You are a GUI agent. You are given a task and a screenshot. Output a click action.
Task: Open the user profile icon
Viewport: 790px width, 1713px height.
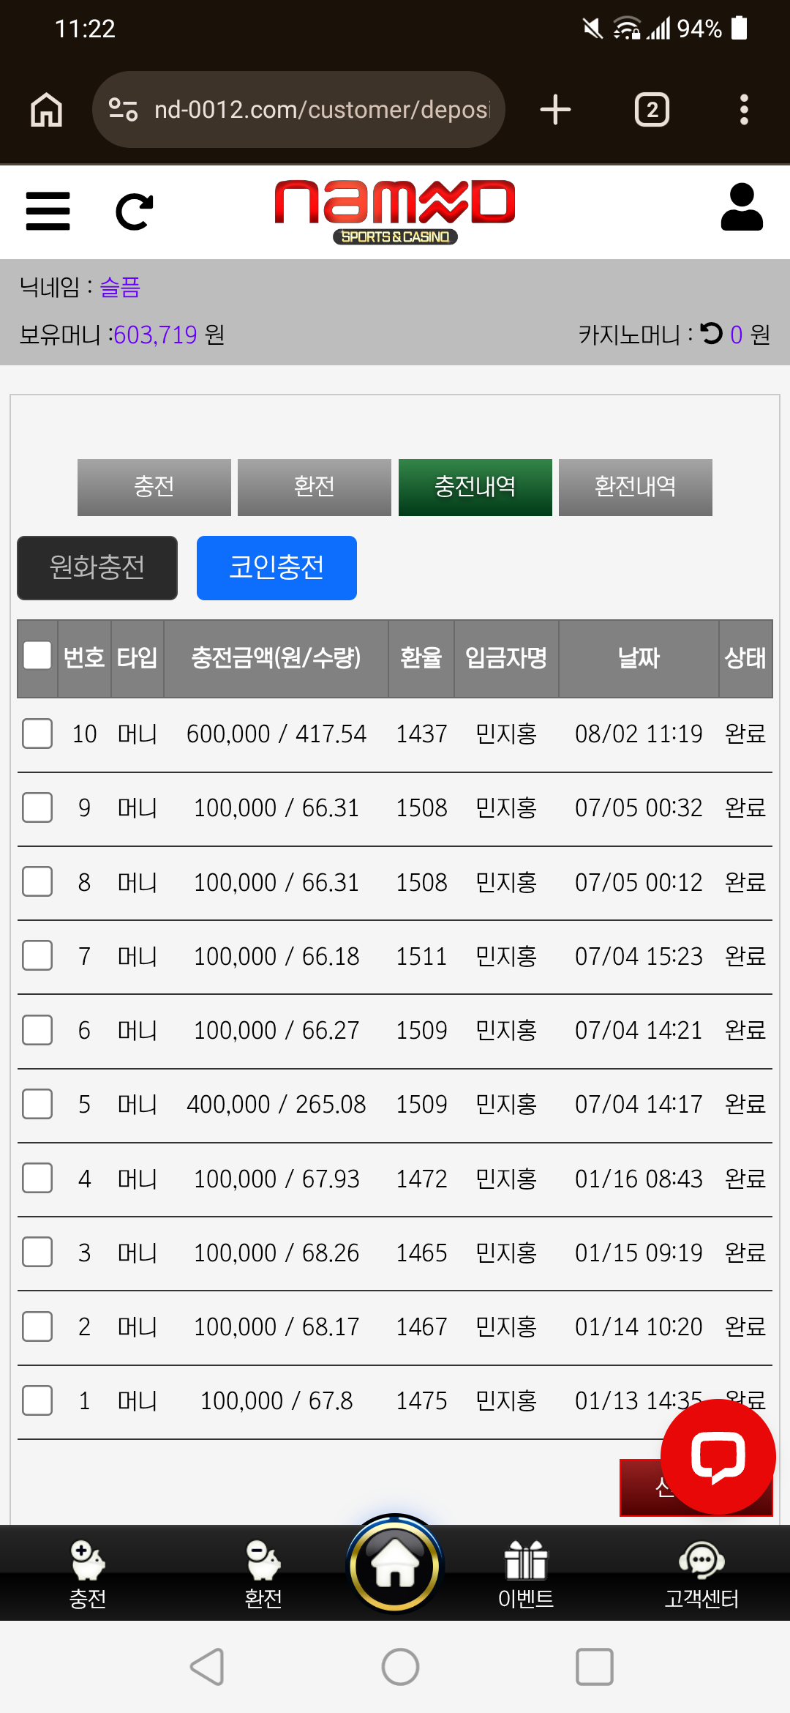coord(742,207)
